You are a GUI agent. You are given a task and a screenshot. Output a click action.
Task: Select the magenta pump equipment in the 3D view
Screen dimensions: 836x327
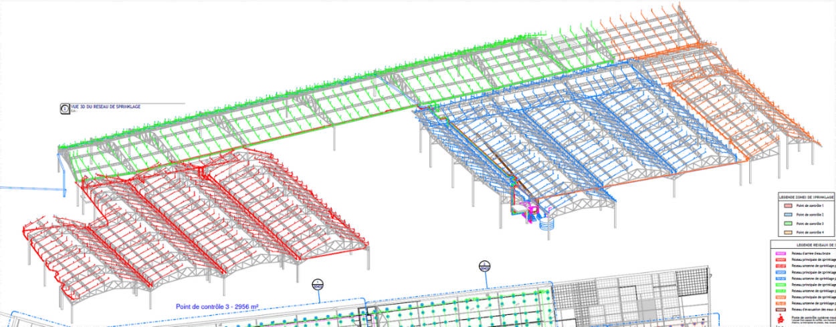click(534, 214)
